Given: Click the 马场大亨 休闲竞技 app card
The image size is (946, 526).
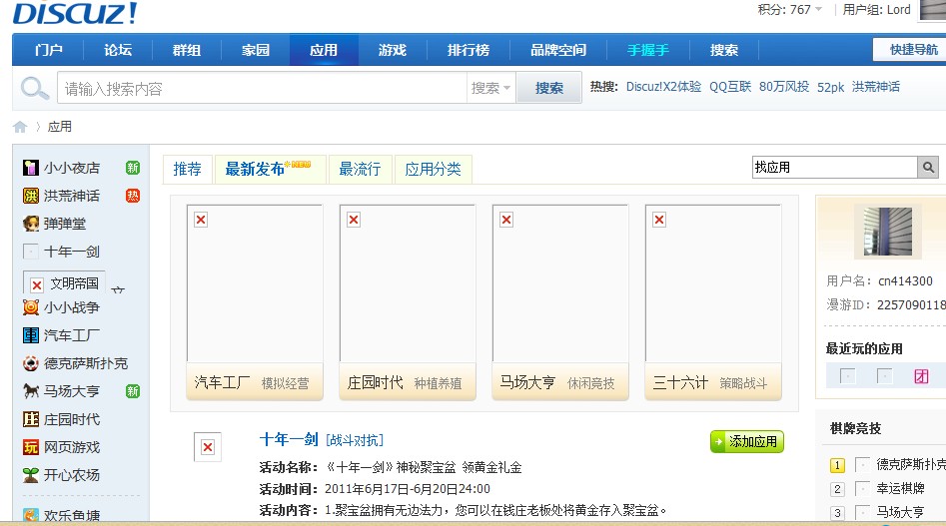Looking at the screenshot, I should pyautogui.click(x=560, y=302).
